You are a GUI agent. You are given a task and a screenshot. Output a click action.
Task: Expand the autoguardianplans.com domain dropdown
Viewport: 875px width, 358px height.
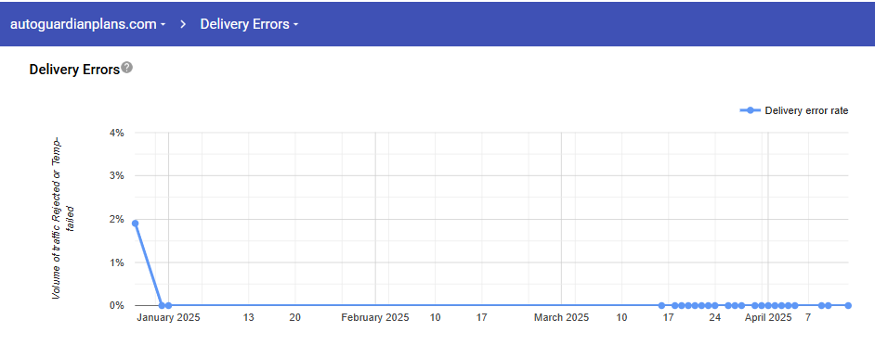[x=88, y=24]
